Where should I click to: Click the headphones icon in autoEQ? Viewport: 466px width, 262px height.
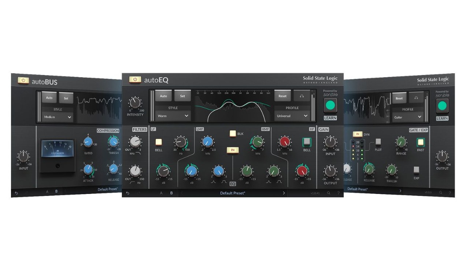[302, 96]
